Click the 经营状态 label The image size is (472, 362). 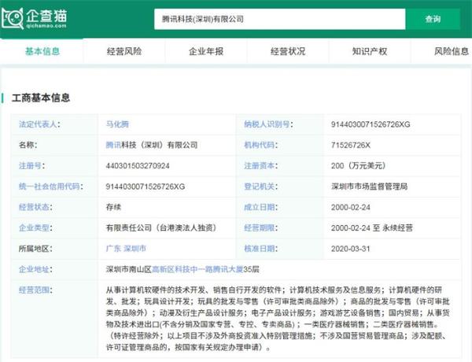[x=35, y=207]
